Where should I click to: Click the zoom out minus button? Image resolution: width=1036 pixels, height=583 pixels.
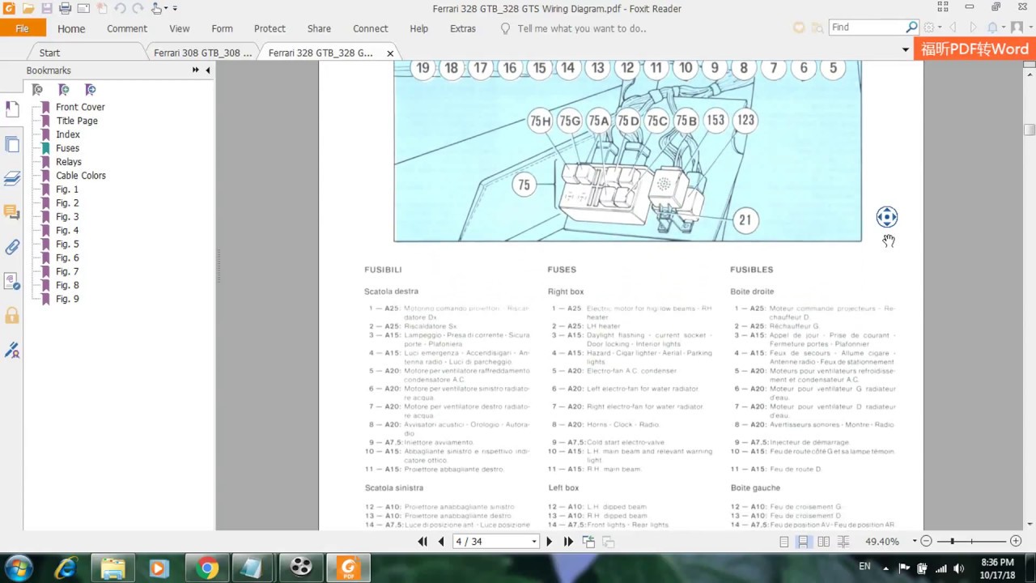pyautogui.click(x=927, y=541)
